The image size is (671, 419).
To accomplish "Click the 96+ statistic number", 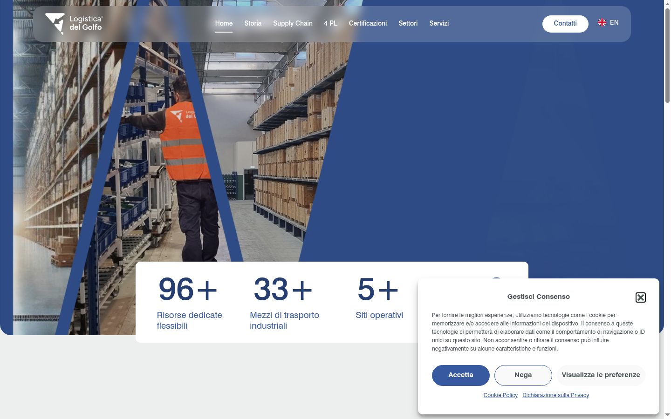I will [x=188, y=289].
